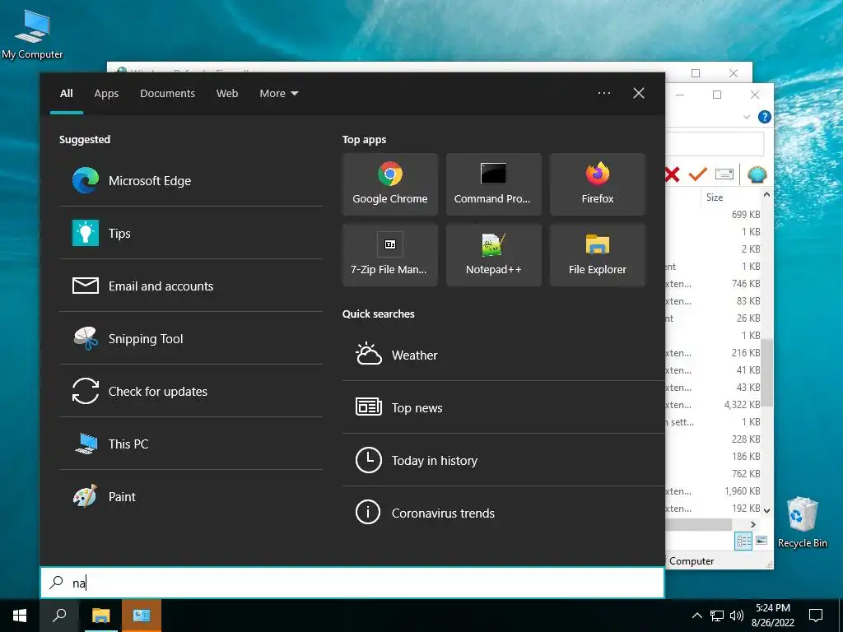843x632 pixels.
Task: Open This PC from suggestions
Action: click(x=191, y=444)
